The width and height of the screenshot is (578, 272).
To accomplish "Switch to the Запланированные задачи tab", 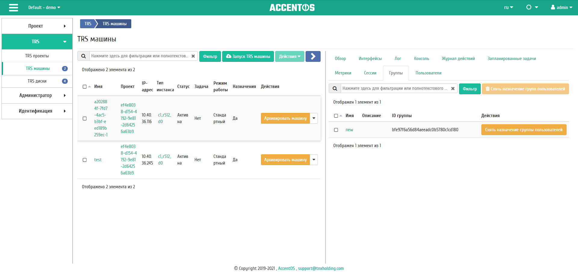I will tap(511, 59).
